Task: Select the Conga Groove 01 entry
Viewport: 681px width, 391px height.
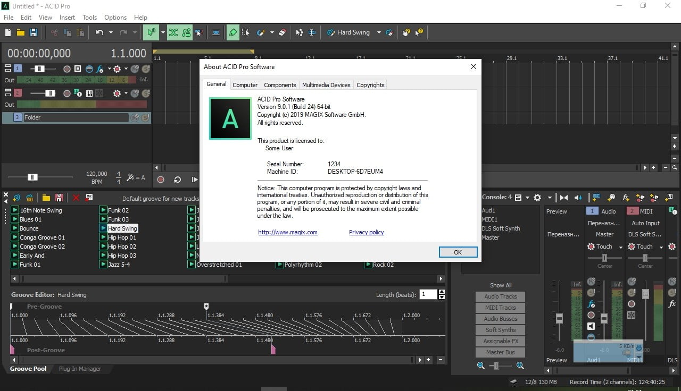Action: [x=42, y=237]
